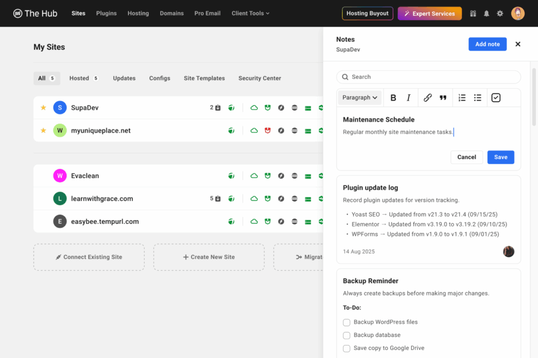Insert a blockquote in the note
The width and height of the screenshot is (538, 358).
tap(443, 98)
